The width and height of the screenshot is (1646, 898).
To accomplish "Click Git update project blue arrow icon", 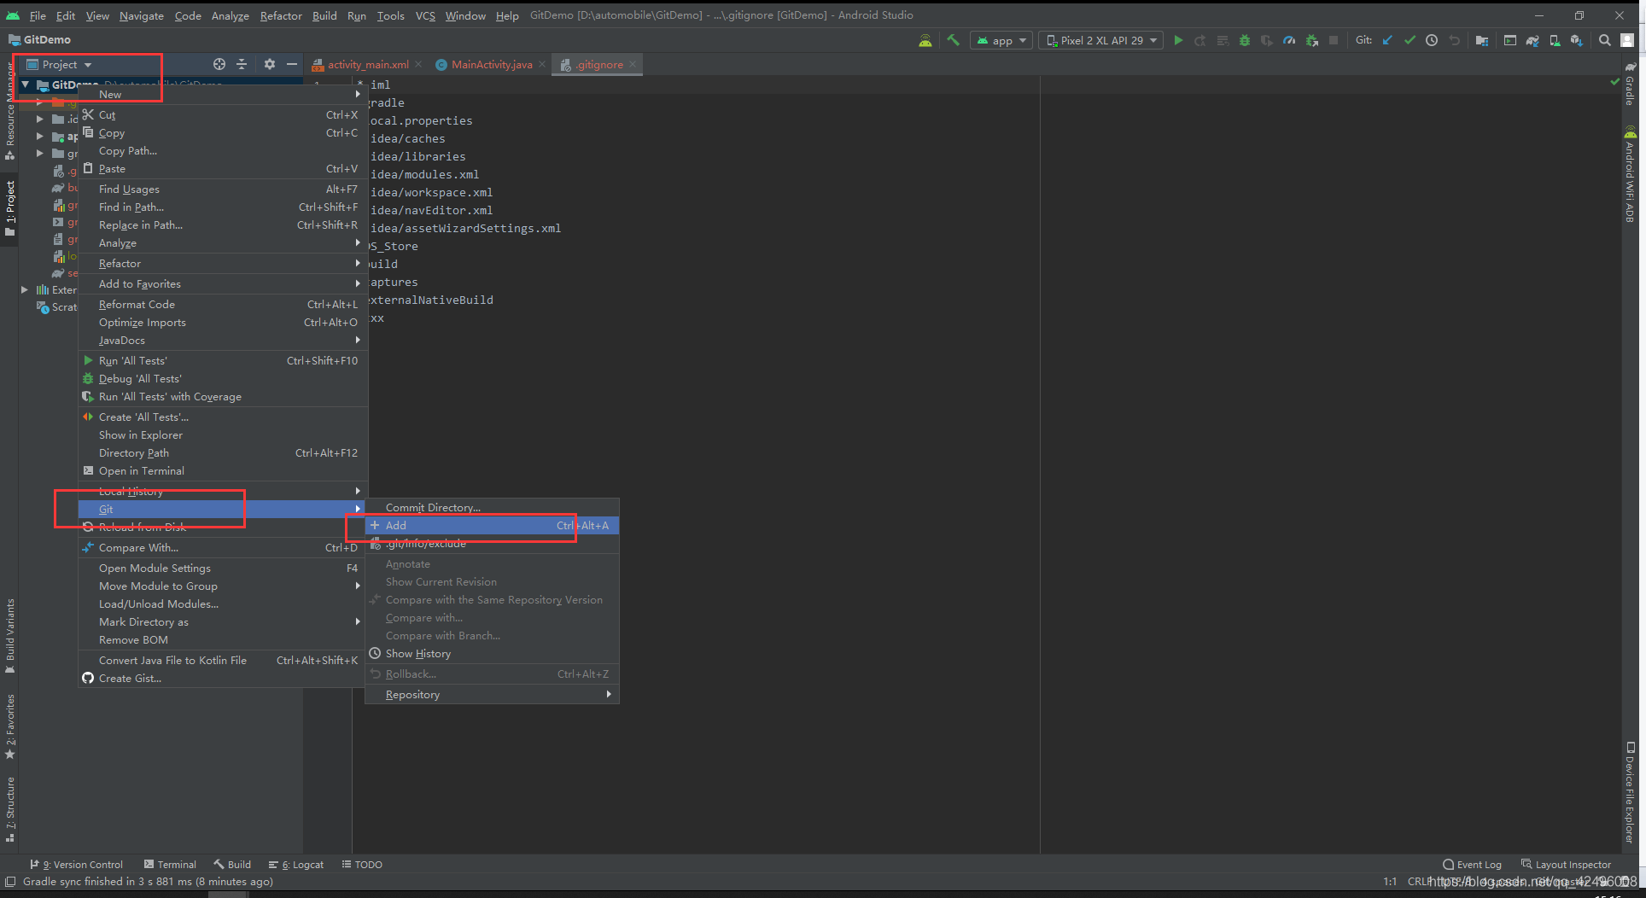I will (x=1387, y=40).
